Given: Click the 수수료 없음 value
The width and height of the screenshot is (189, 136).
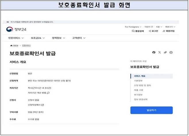Looking at the screenshot, I should (34, 119).
